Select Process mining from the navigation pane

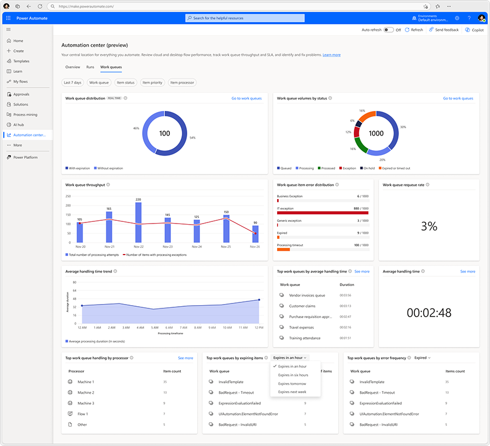point(26,114)
